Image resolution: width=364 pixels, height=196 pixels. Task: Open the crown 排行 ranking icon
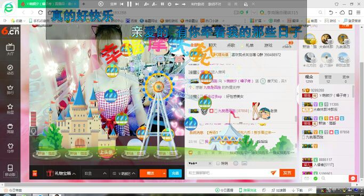click(10, 89)
